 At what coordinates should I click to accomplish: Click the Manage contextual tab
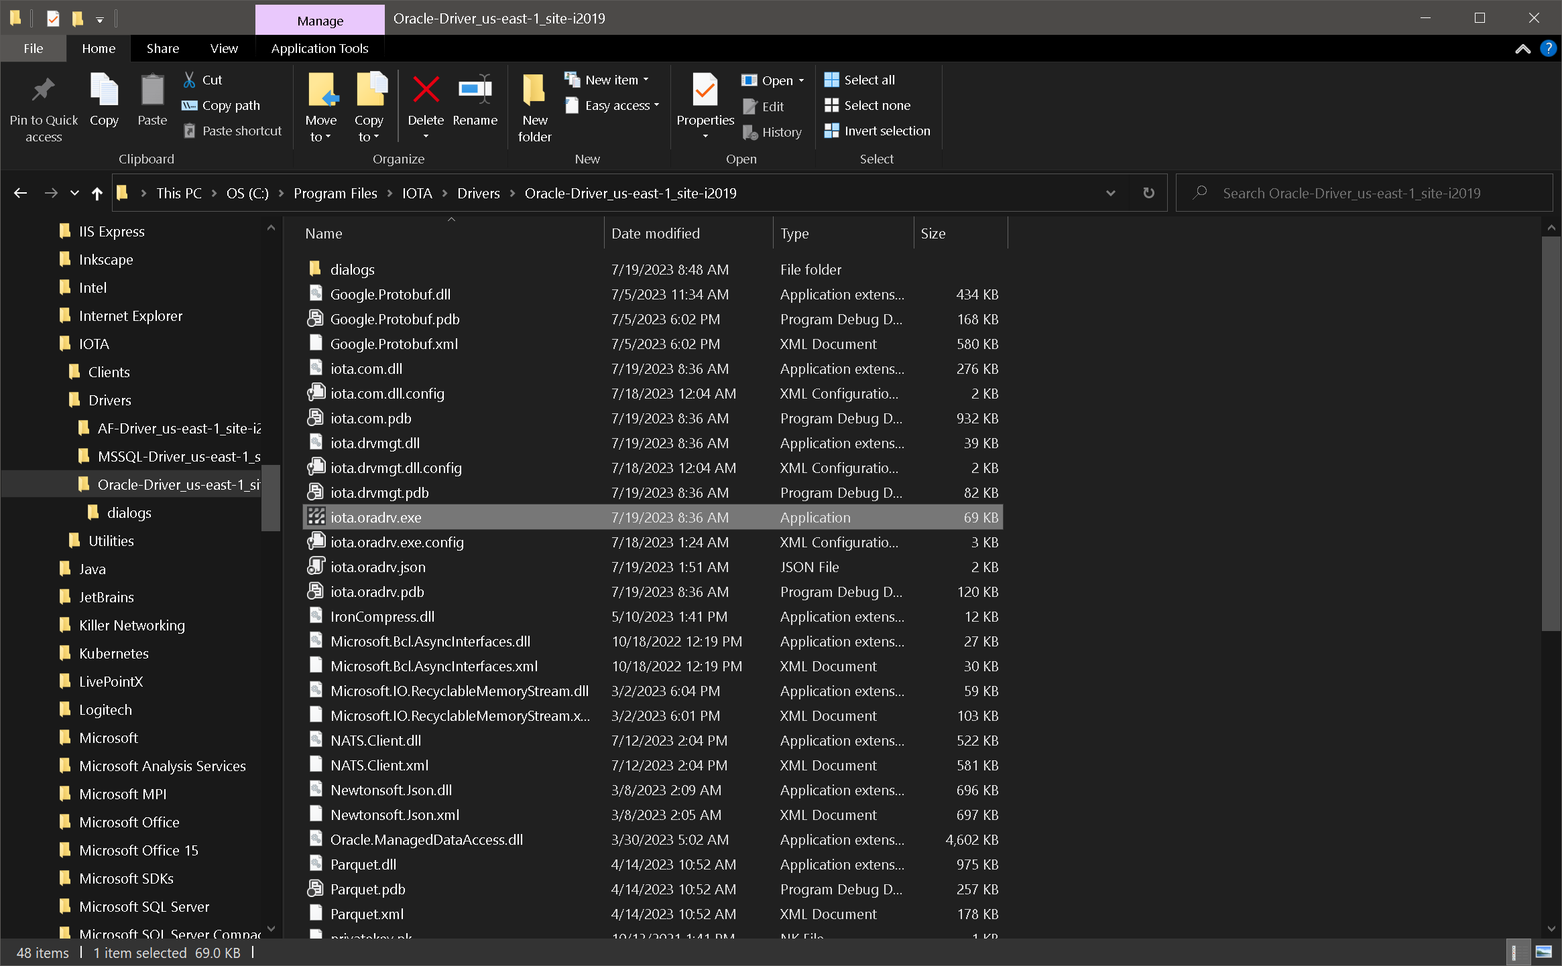point(320,20)
